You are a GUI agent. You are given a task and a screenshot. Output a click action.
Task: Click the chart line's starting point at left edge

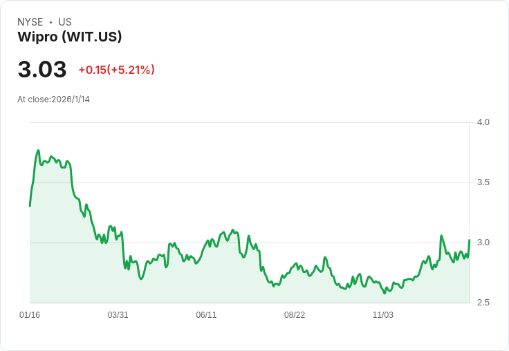click(30, 206)
